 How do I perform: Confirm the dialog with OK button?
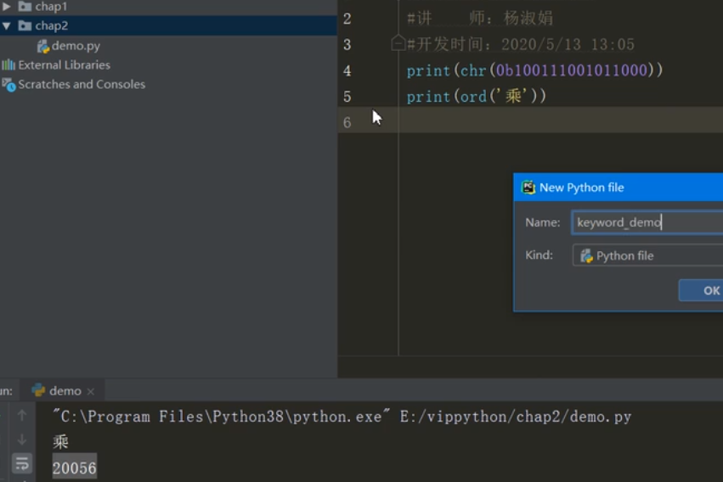701,290
